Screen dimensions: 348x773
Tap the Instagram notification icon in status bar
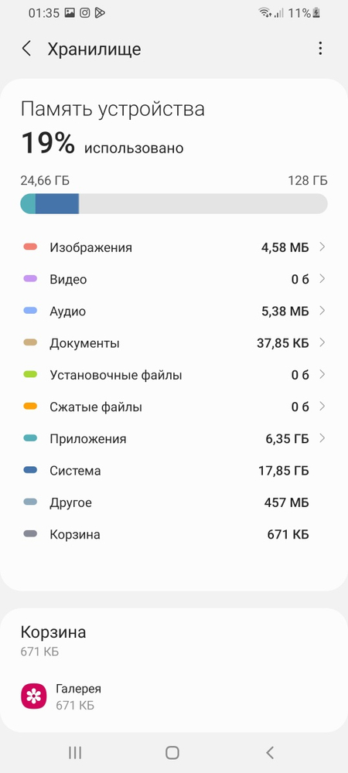(85, 13)
